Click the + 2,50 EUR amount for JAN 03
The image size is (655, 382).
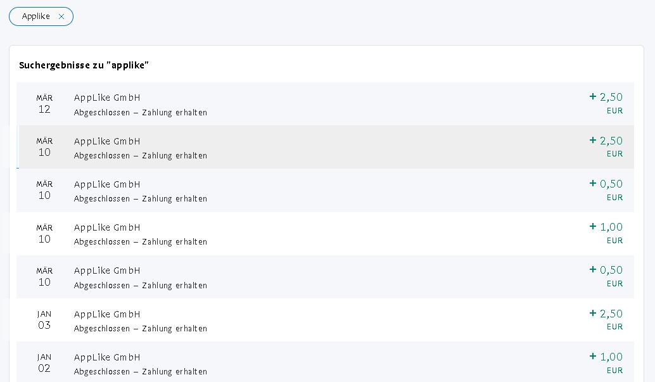click(606, 320)
